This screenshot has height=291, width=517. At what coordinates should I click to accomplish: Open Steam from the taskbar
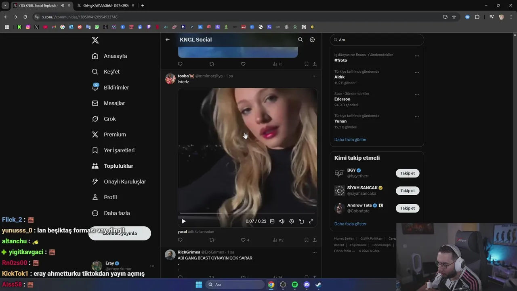318,285
